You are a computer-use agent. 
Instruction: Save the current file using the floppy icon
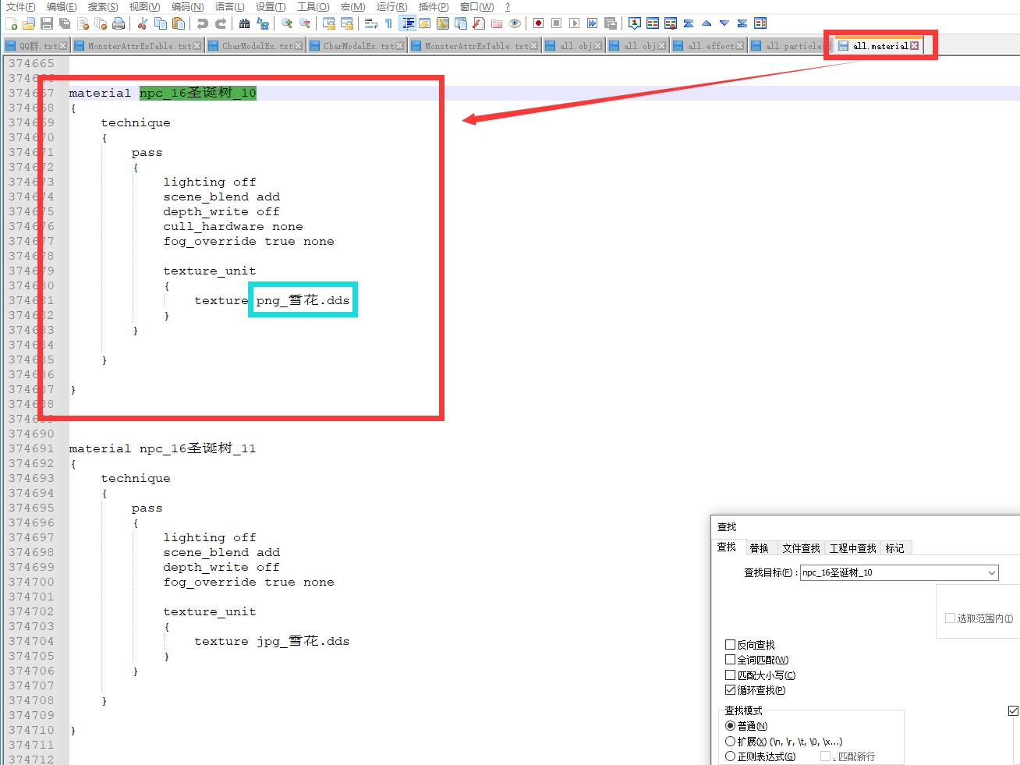click(x=47, y=23)
